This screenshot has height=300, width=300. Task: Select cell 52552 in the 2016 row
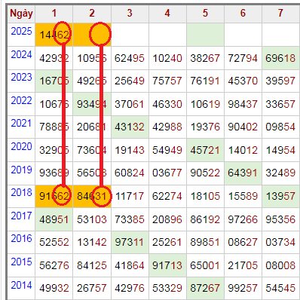point(54,242)
